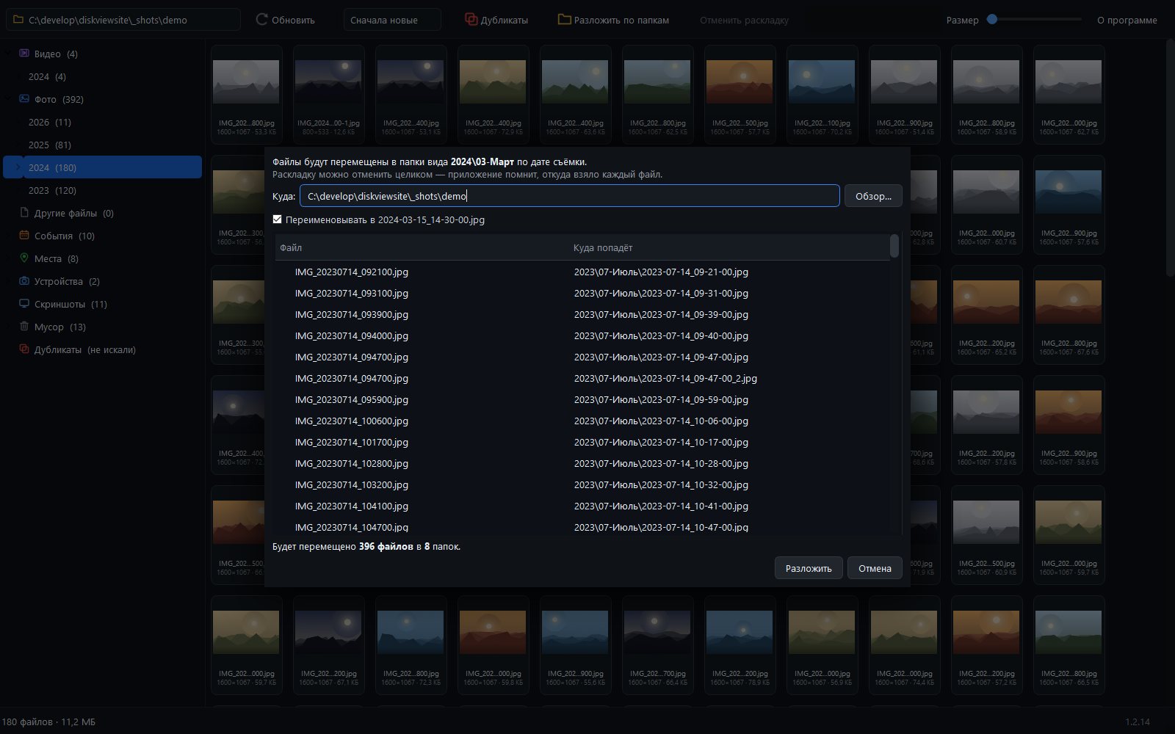Select 2024 (4) under Видео

pos(47,76)
